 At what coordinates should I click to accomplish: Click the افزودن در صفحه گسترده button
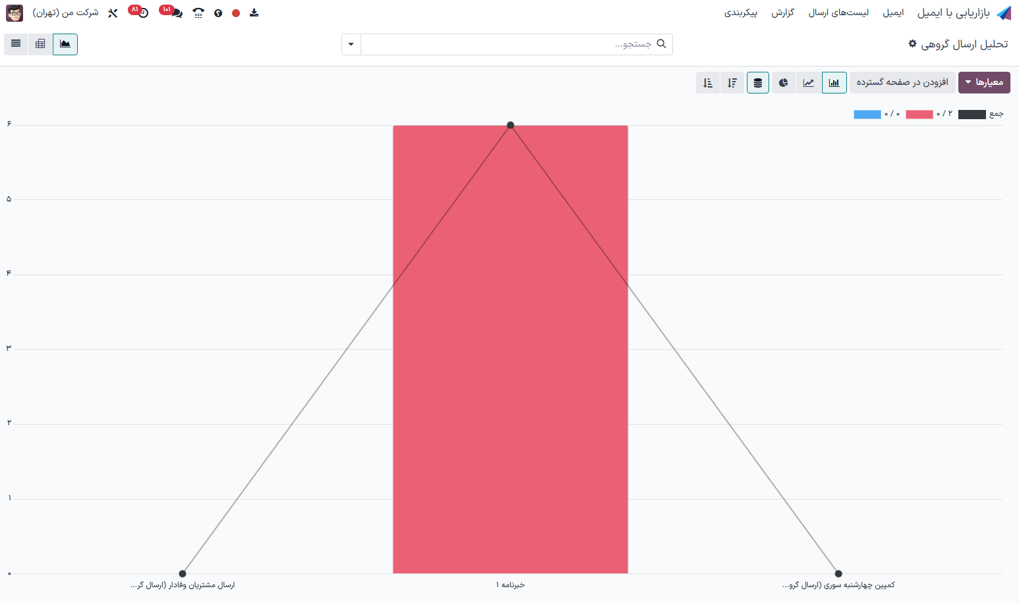click(902, 82)
